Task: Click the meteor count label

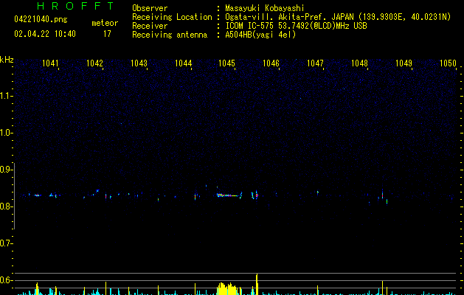Action: point(105,23)
